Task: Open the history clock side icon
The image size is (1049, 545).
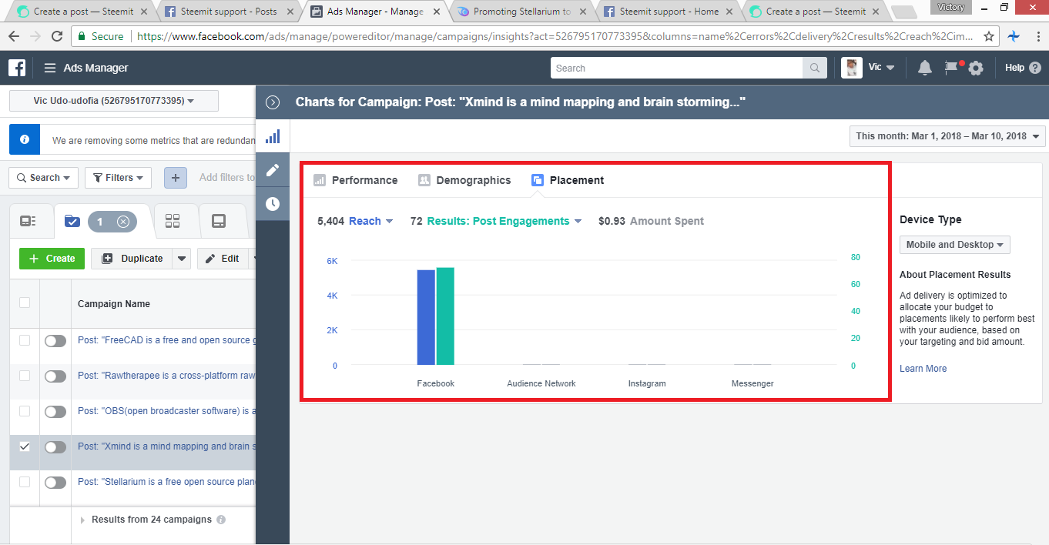Action: pos(272,204)
